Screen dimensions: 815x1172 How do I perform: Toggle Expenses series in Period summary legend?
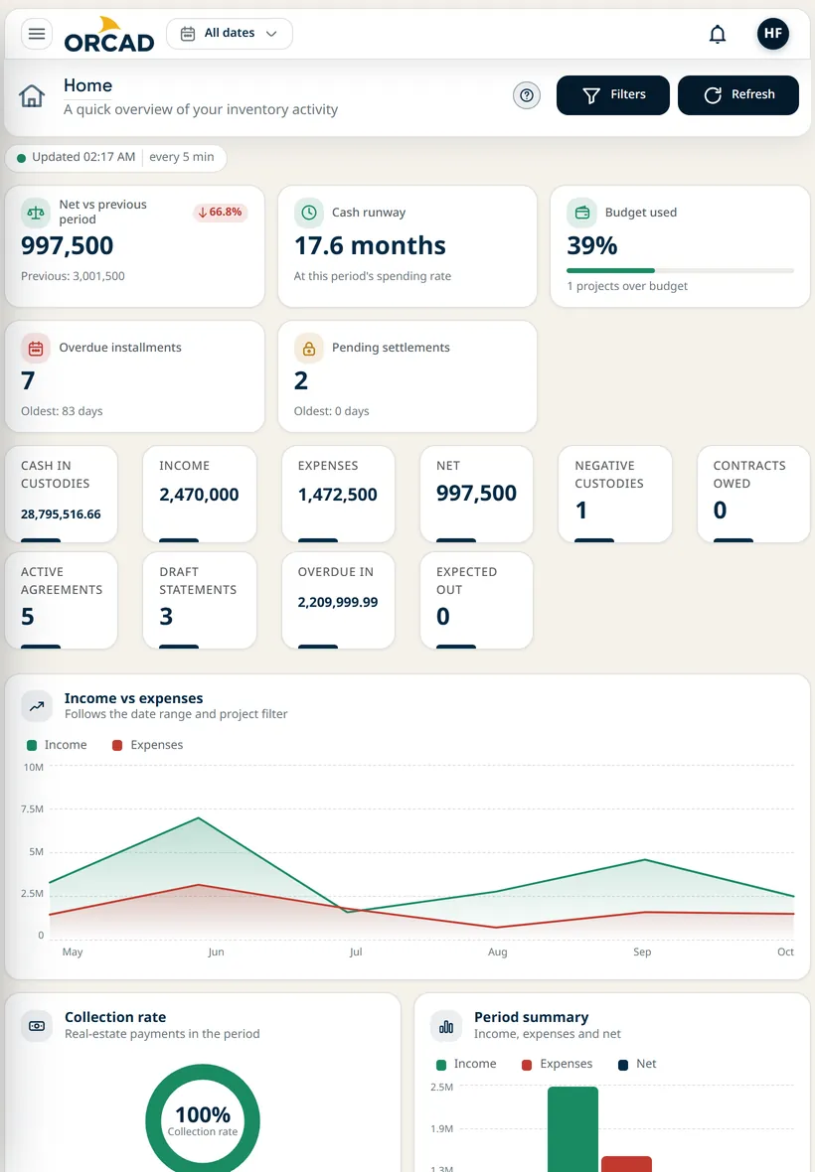(x=557, y=1065)
